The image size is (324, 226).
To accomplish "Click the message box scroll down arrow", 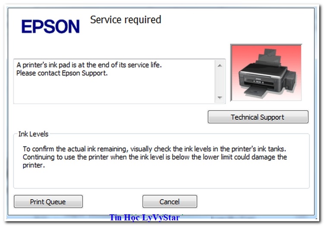I will click(220, 98).
